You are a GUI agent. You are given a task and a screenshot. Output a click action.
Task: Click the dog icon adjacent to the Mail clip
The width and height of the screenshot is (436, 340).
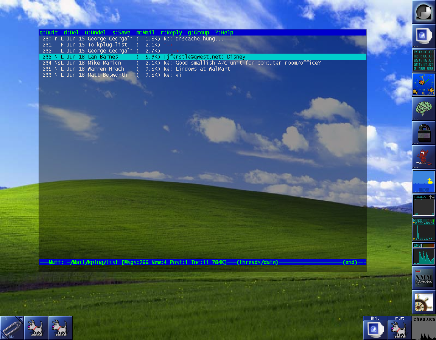36,328
